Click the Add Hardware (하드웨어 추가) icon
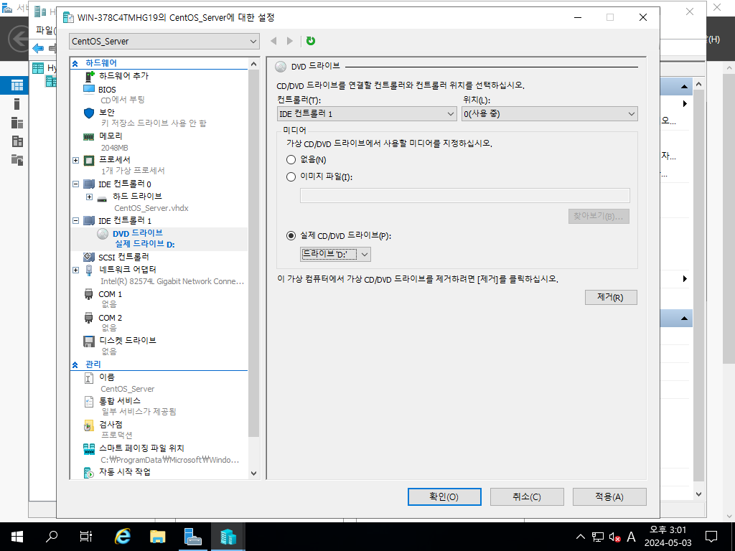Image resolution: width=735 pixels, height=551 pixels. (x=90, y=76)
